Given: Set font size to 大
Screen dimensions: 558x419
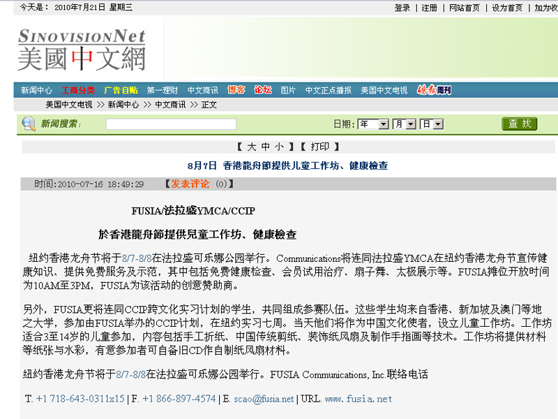Looking at the screenshot, I should coord(252,147).
